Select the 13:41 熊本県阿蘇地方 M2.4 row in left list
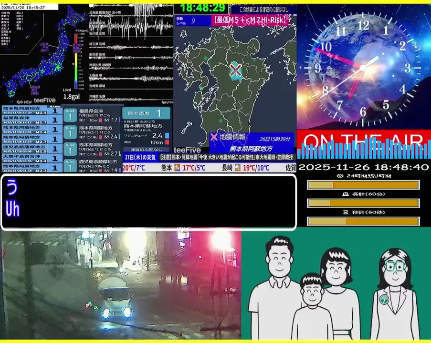The height and width of the screenshot is (343, 431). click(32, 129)
